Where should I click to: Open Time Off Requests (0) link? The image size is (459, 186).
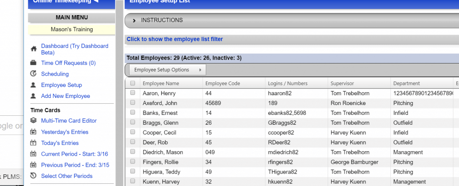[x=68, y=63]
